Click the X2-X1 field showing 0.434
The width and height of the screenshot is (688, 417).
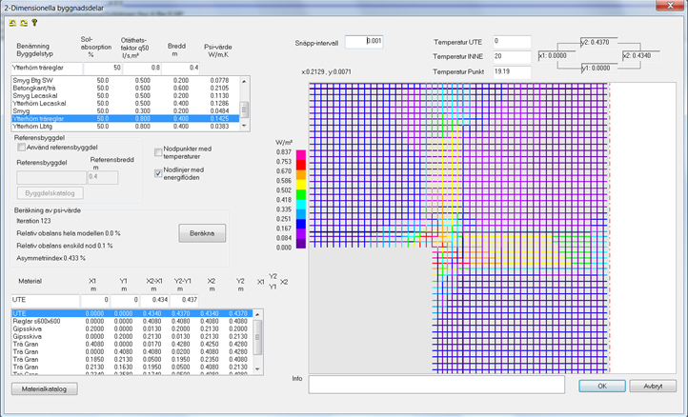pos(154,300)
